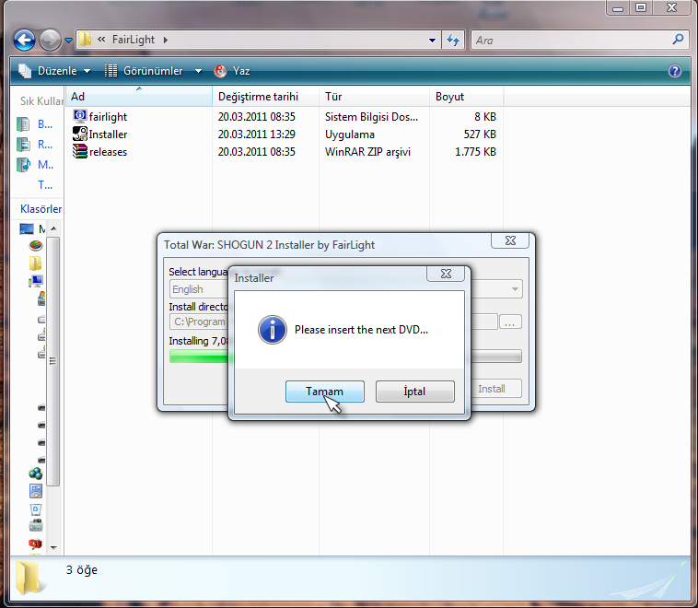Image resolution: width=698 pixels, height=608 pixels.
Task: Expand the Görünümler dropdown arrow
Action: (198, 71)
